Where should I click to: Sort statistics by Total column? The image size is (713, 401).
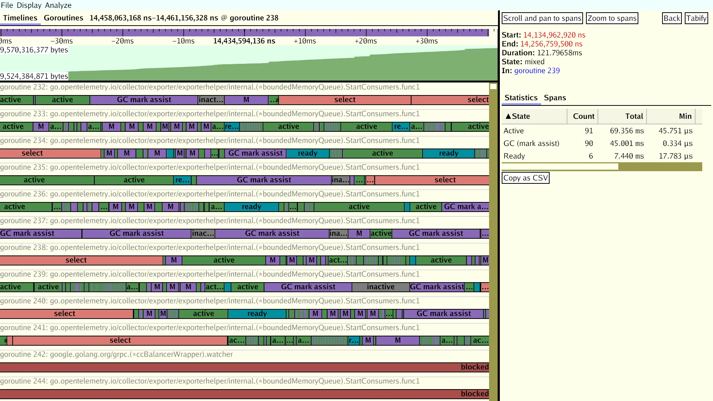coord(634,116)
